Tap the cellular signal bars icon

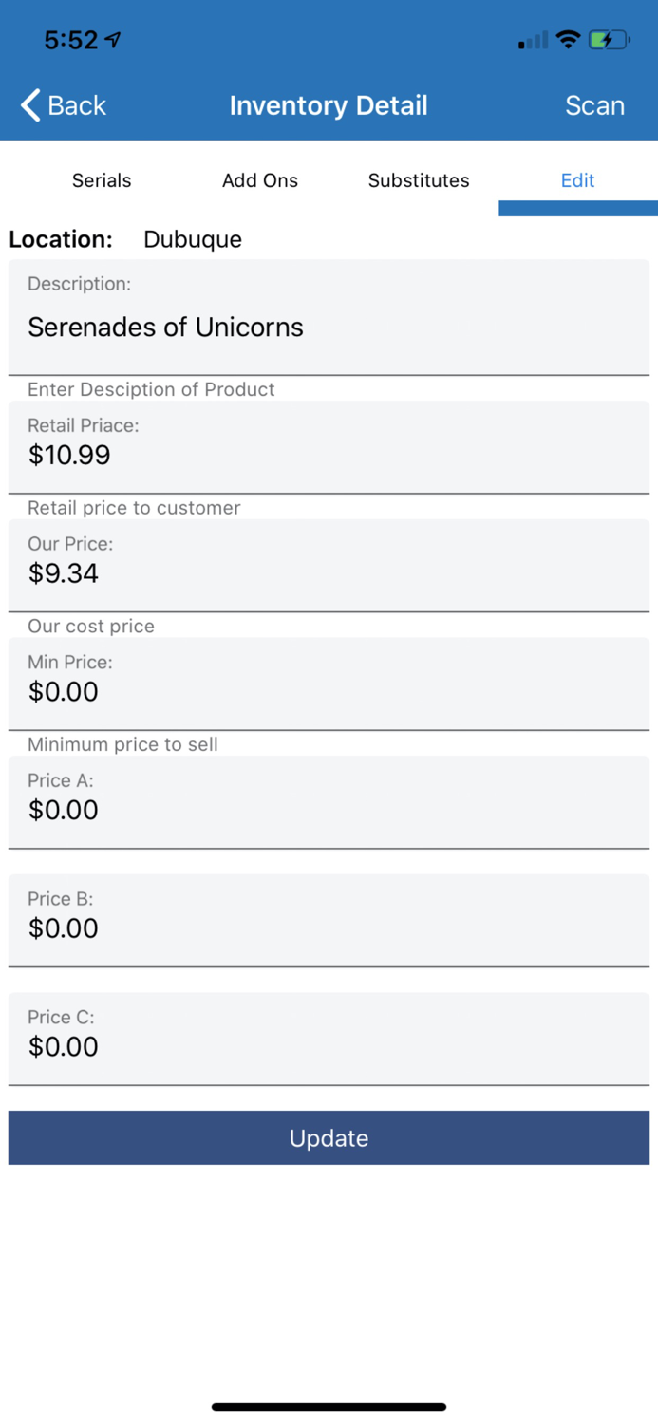(533, 40)
